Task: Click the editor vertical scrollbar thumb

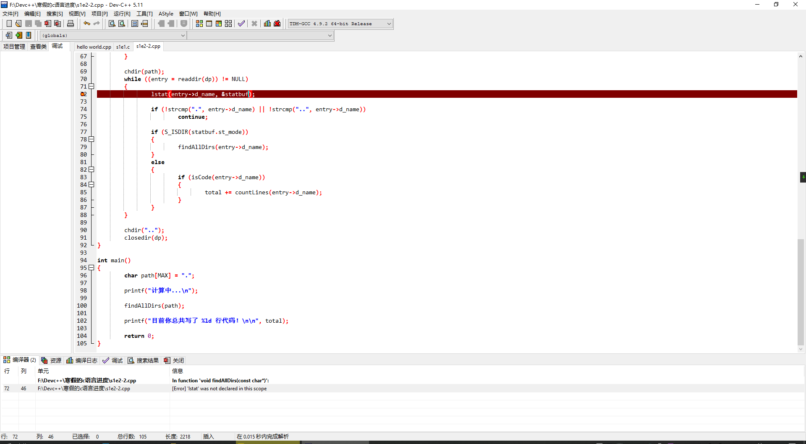Action: pos(801,292)
